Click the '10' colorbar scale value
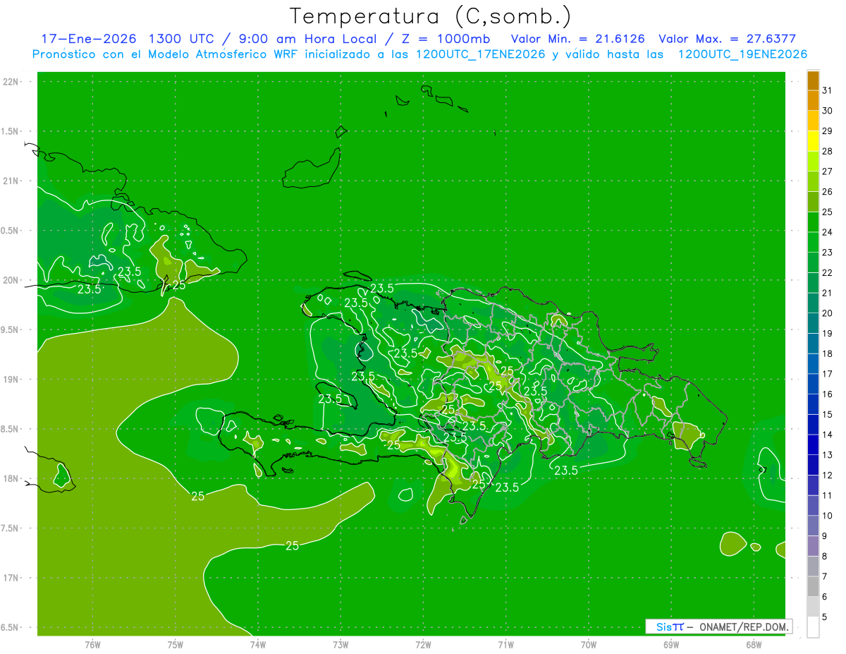 pyautogui.click(x=827, y=516)
